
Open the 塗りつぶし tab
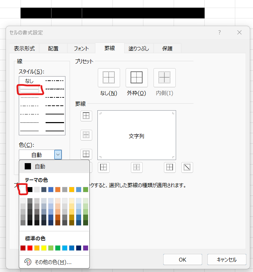tap(139, 48)
